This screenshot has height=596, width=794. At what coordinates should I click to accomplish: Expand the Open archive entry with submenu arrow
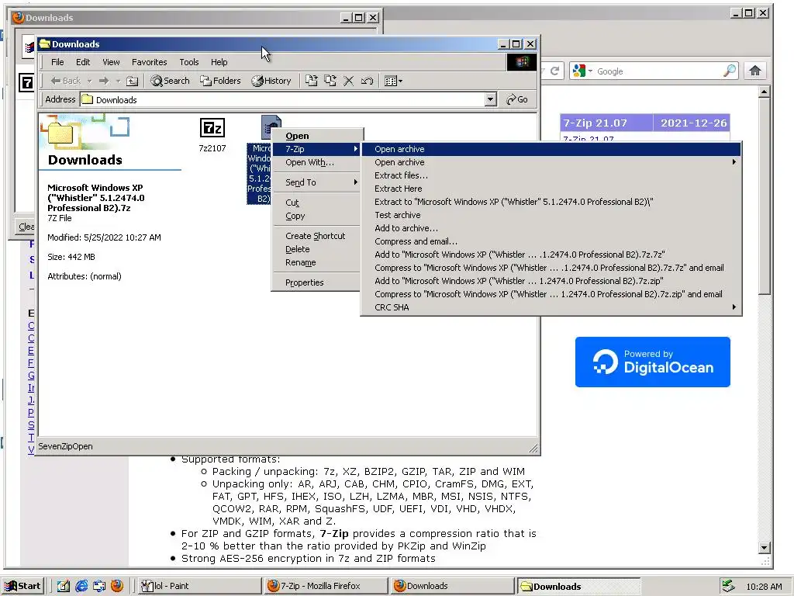tap(551, 162)
